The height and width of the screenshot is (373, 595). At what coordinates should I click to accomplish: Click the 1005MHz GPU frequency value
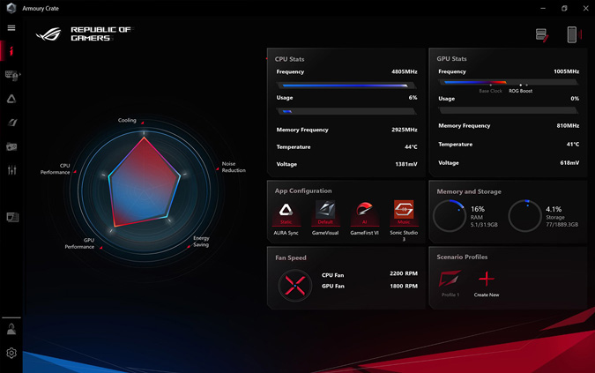point(567,71)
